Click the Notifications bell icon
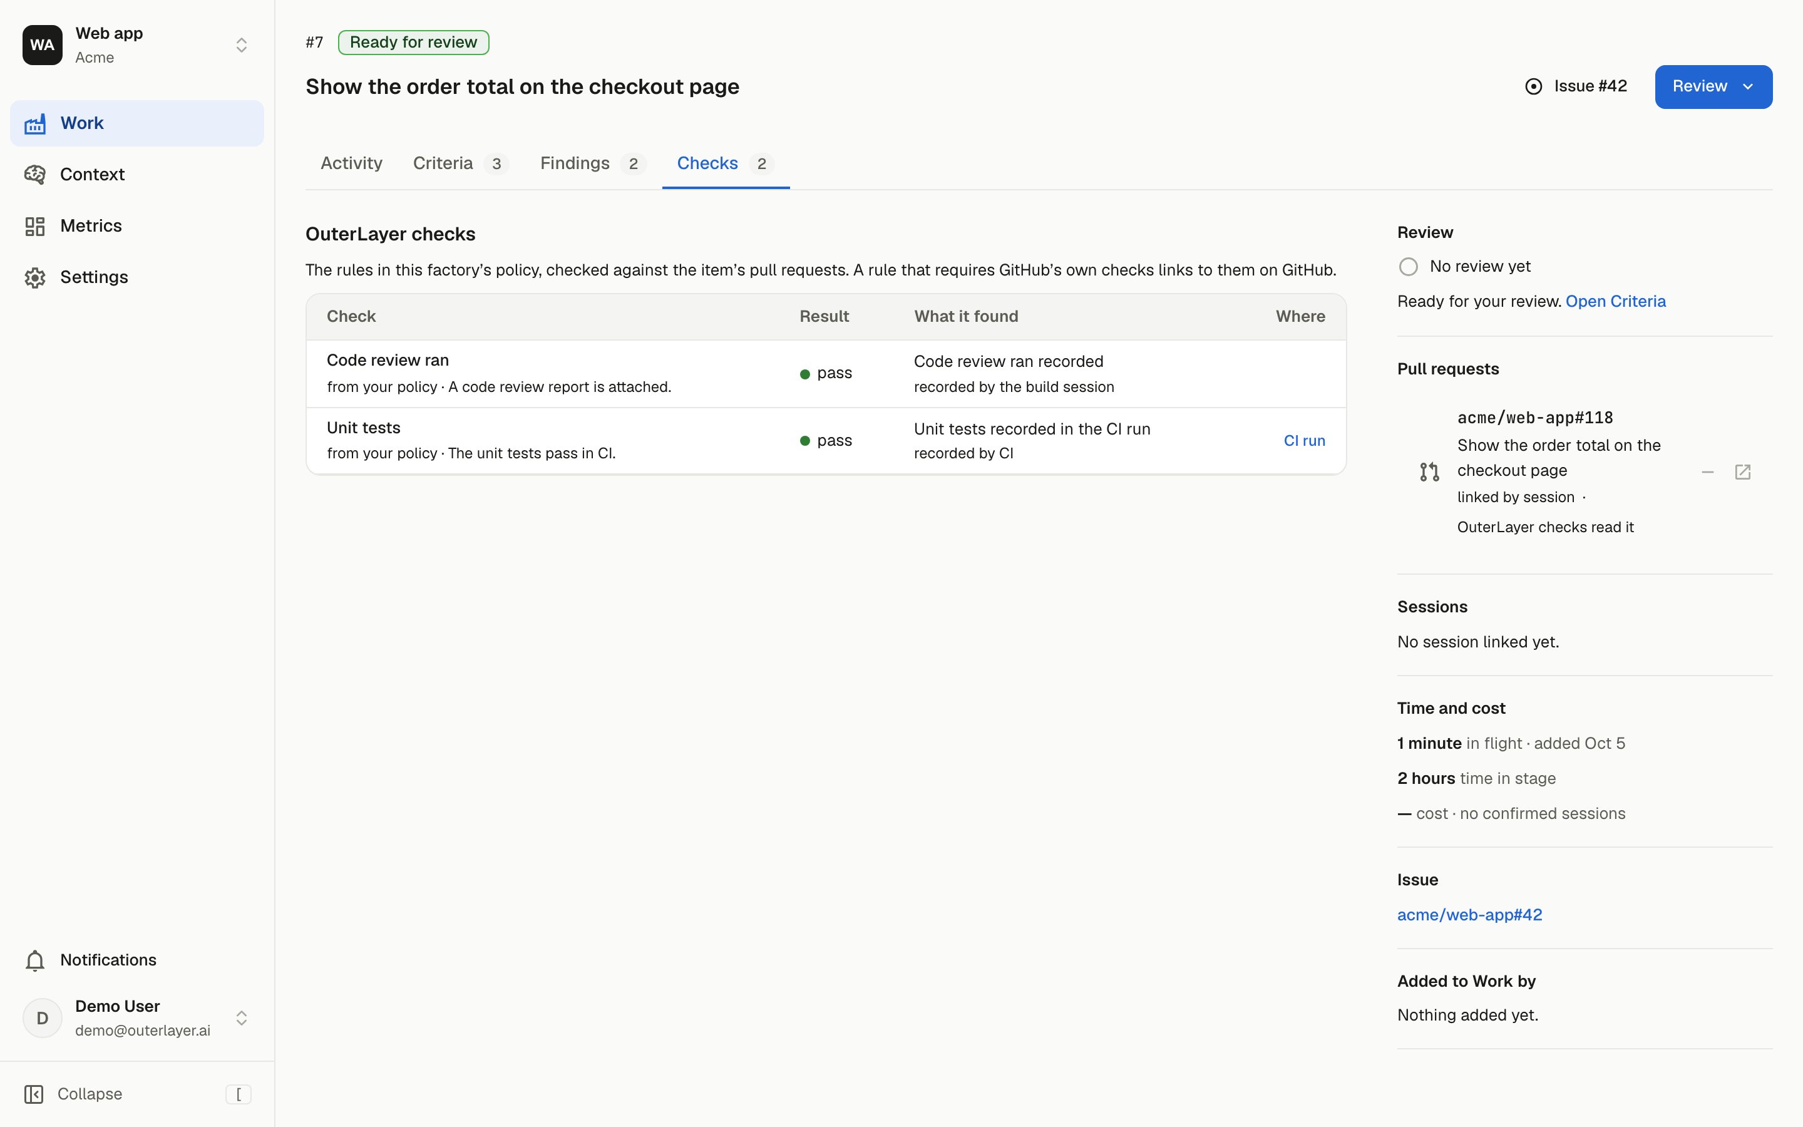This screenshot has height=1127, width=1803. click(35, 960)
